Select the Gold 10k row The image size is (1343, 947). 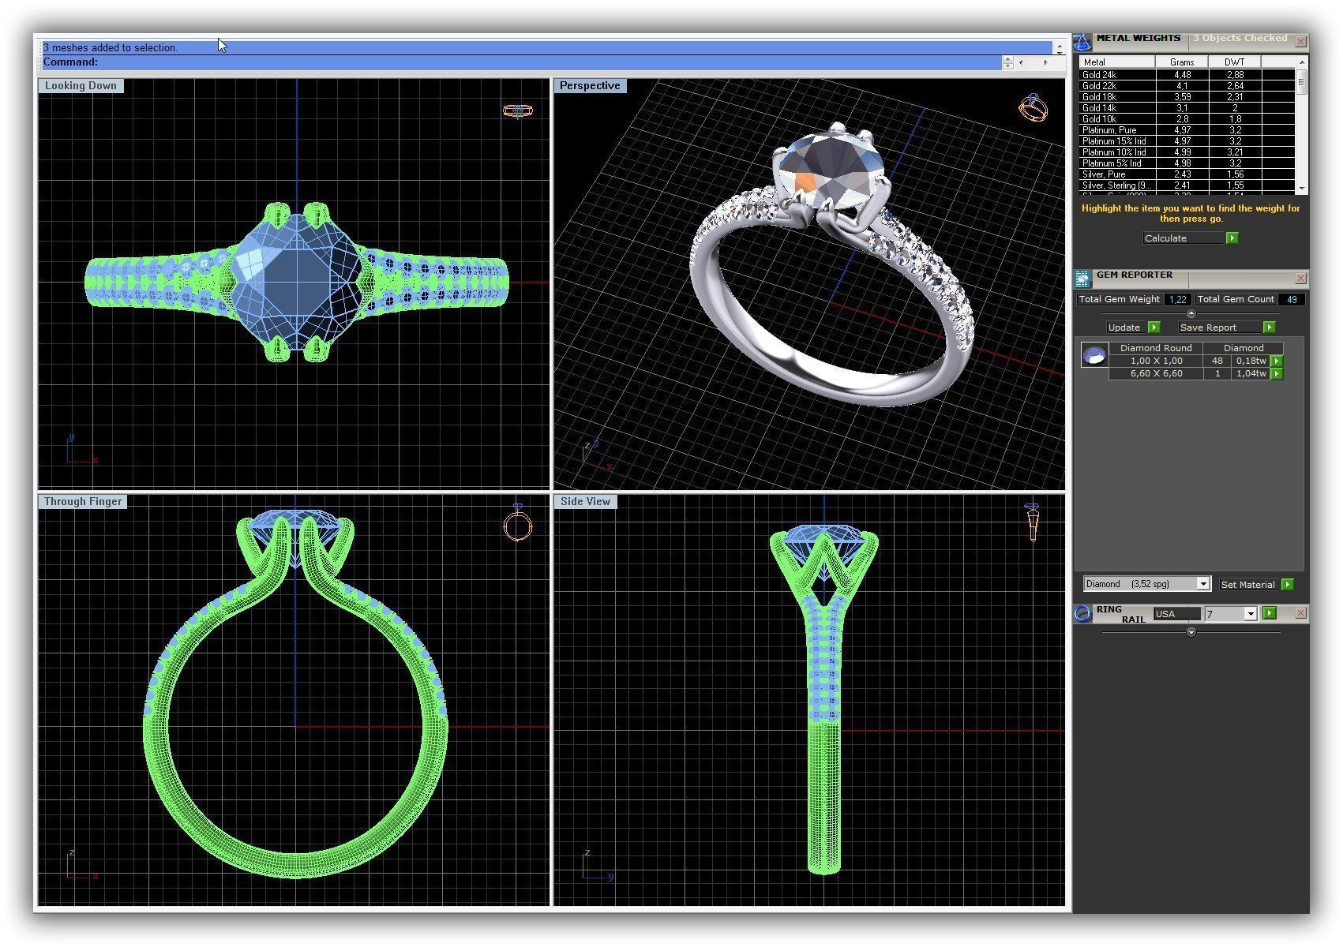point(1187,119)
